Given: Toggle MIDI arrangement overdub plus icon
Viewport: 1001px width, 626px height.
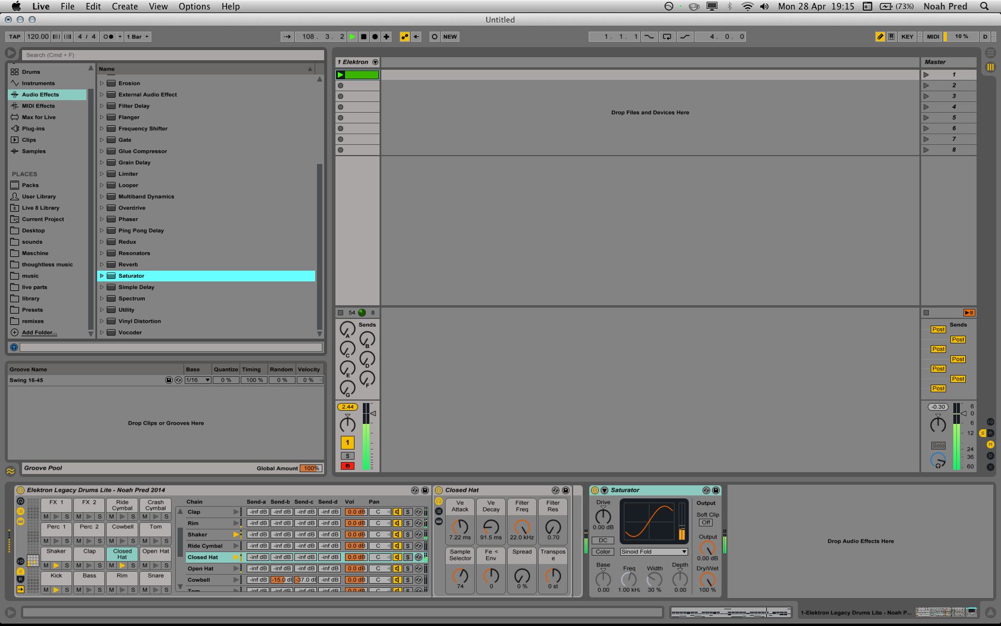Looking at the screenshot, I should [x=386, y=36].
